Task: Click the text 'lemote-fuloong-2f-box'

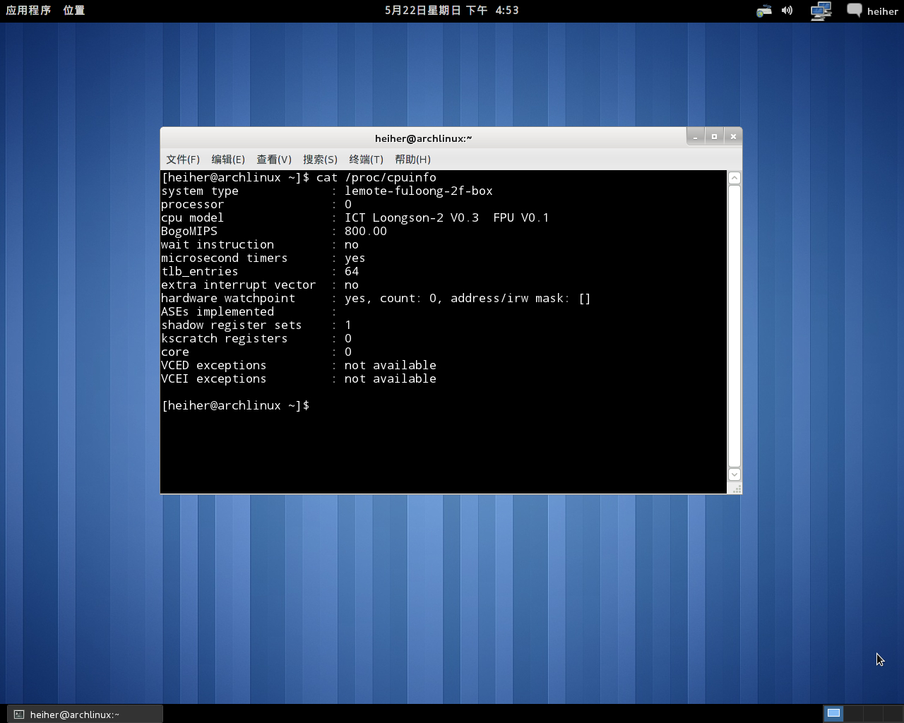Action: 419,191
